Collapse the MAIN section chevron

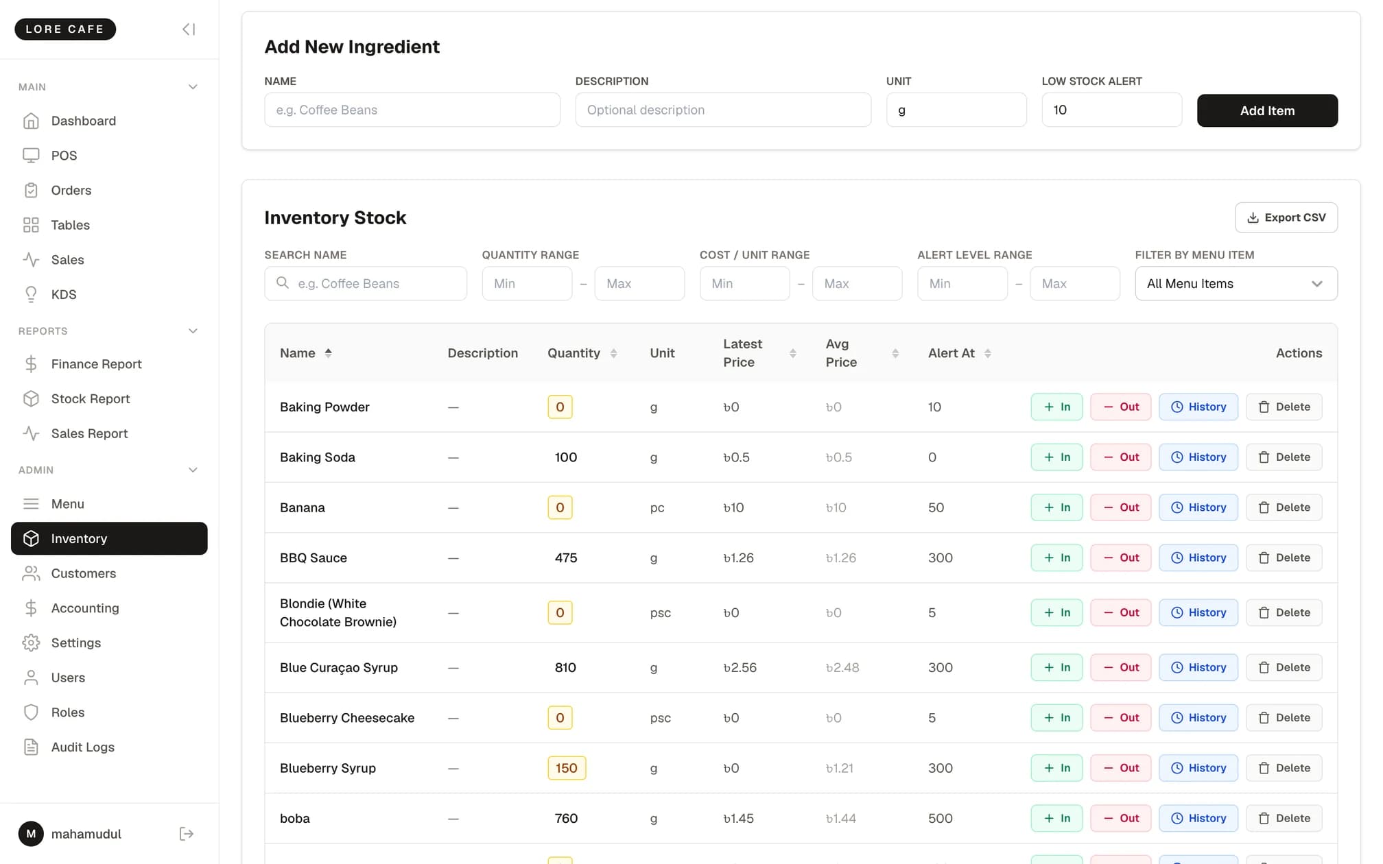tap(193, 87)
